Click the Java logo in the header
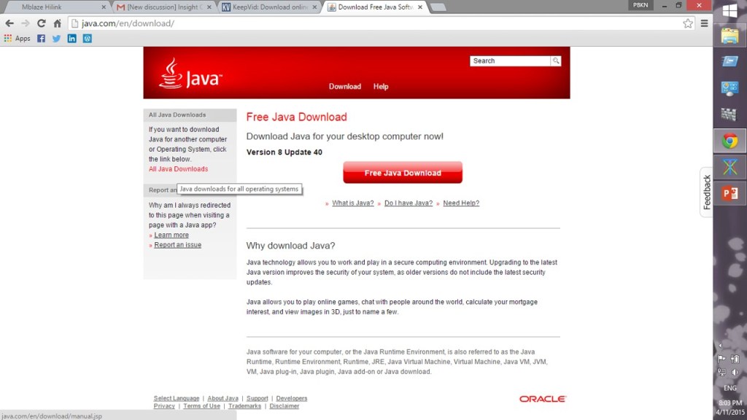The height and width of the screenshot is (420, 747). (x=190, y=74)
